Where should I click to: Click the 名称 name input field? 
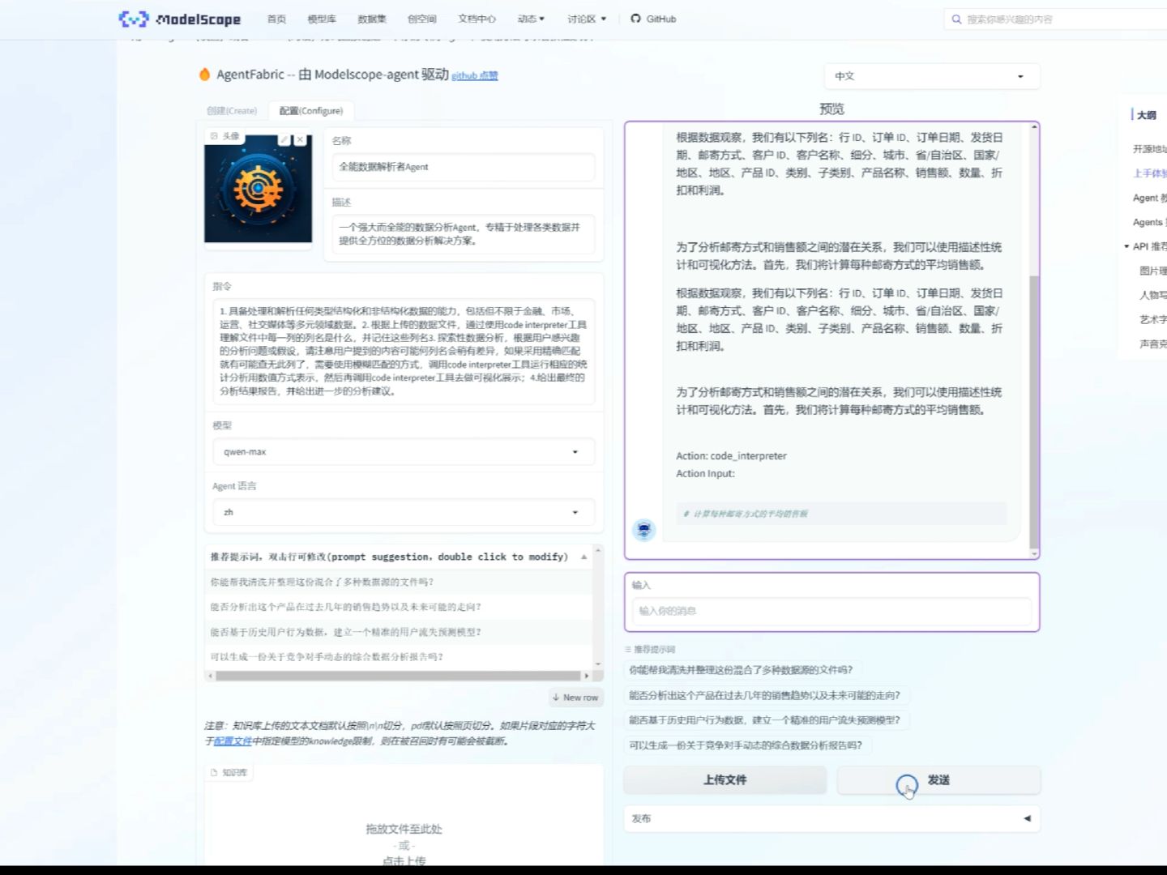[x=464, y=167]
